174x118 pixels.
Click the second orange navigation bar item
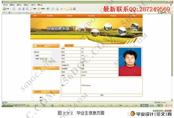[50, 16]
